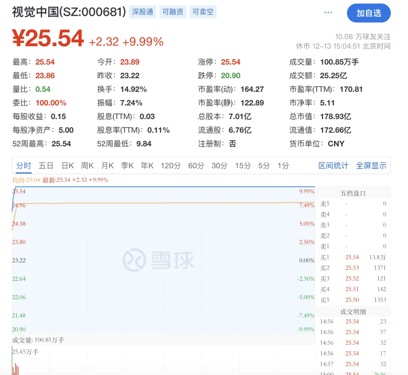Click the 振幅 value 7.24%
Viewport: 408px width, 375px height.
coord(131,103)
